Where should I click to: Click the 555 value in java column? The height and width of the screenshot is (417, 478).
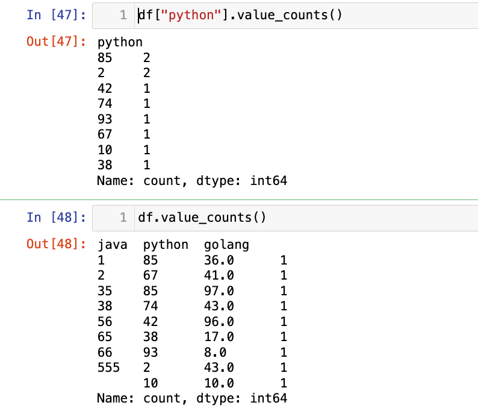click(x=108, y=368)
